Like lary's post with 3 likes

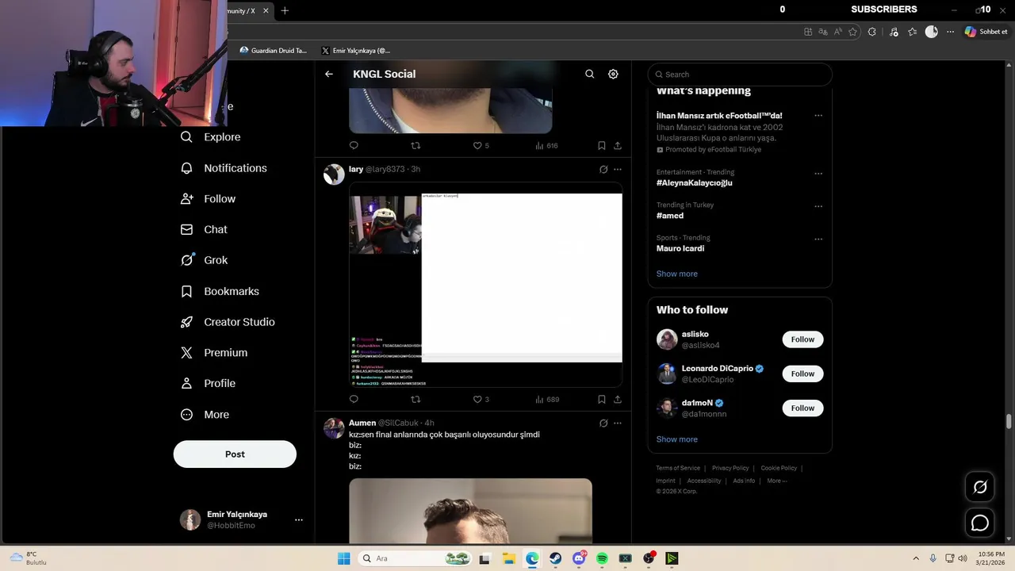(x=481, y=400)
